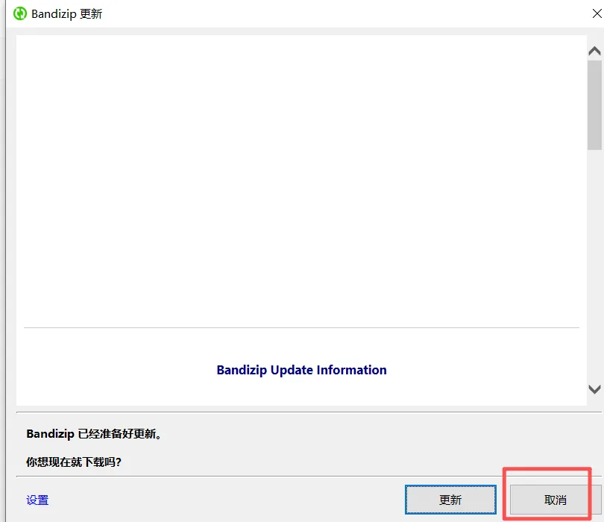Click the 更新 (Update) button
This screenshot has width=604, height=522.
(450, 500)
